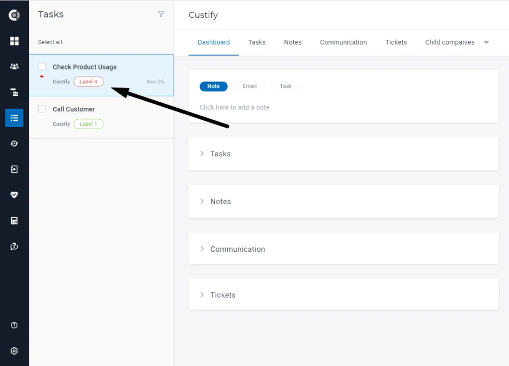
Task: Click Custify company under Check Product Usage
Action: click(x=61, y=82)
